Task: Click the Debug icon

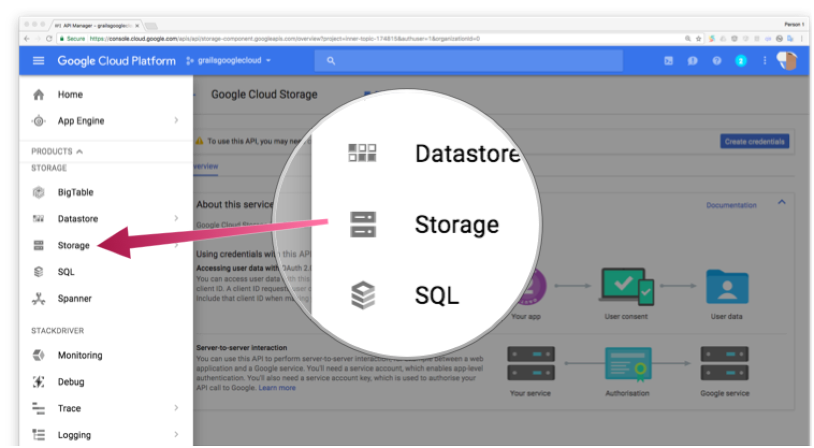Action: pos(39,382)
